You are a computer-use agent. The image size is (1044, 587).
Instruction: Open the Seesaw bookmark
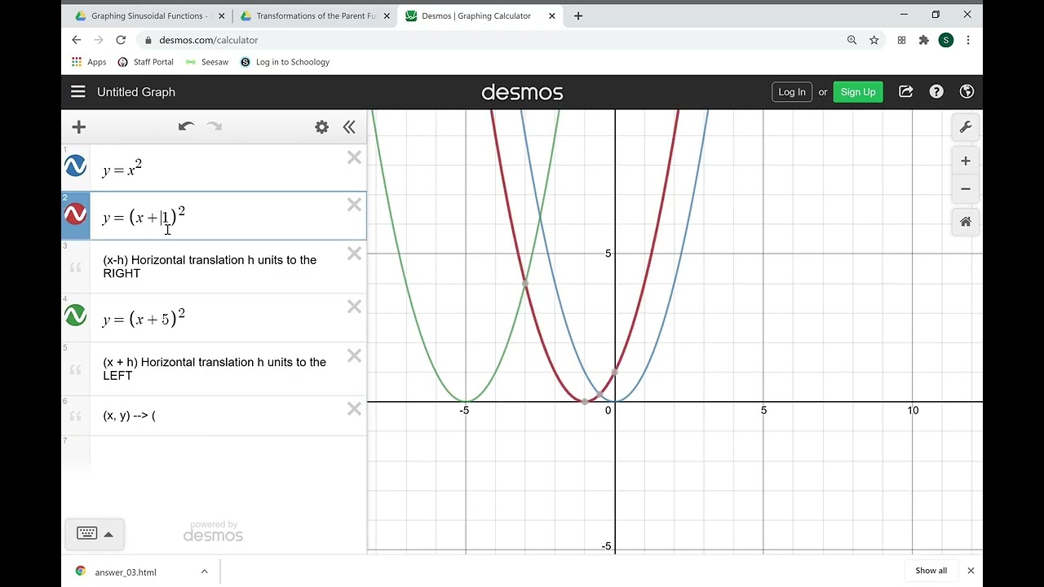click(207, 62)
